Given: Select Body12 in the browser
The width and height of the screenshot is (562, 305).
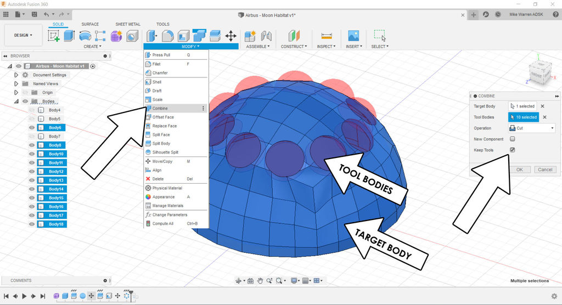Looking at the screenshot, I should click(52, 171).
